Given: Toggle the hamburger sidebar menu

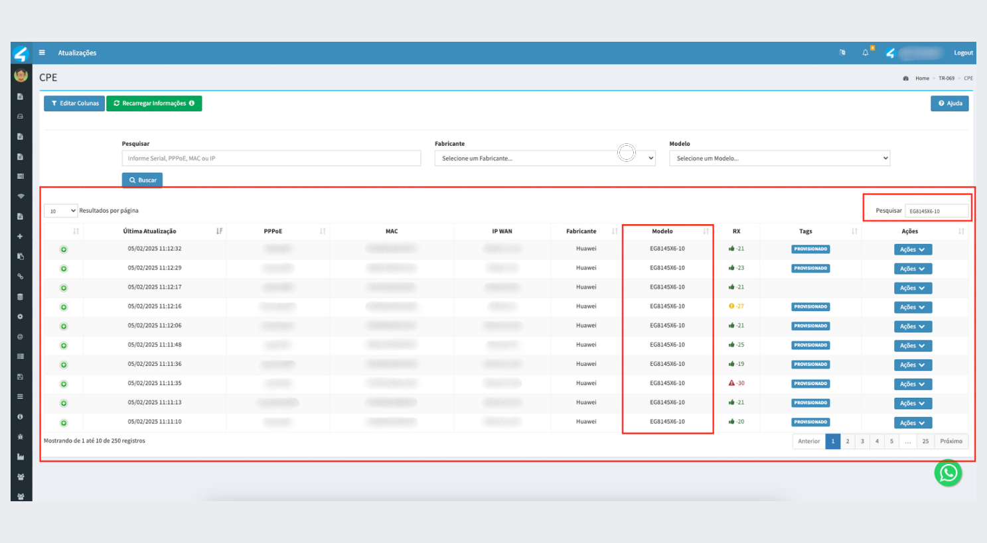Looking at the screenshot, I should coord(42,53).
